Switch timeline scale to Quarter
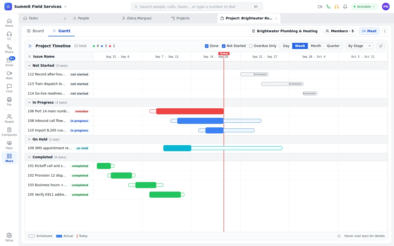 pos(333,46)
